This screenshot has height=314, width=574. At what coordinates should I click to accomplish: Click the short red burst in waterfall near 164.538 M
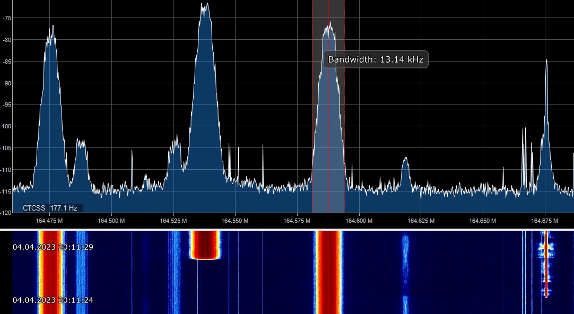205,245
